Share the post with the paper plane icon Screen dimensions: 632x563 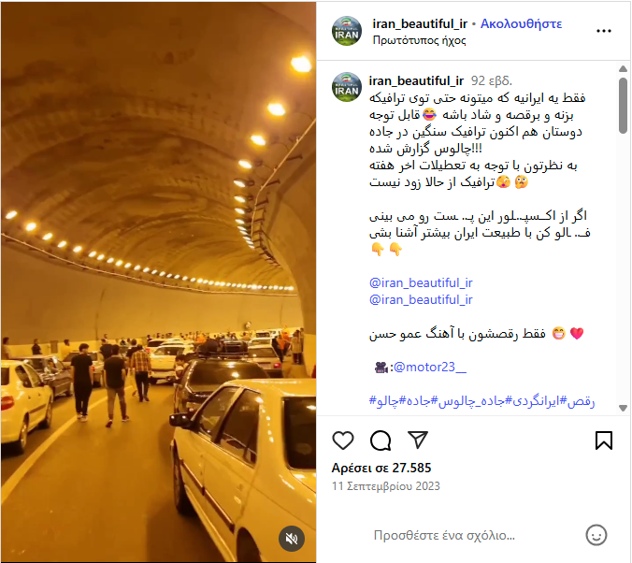418,440
